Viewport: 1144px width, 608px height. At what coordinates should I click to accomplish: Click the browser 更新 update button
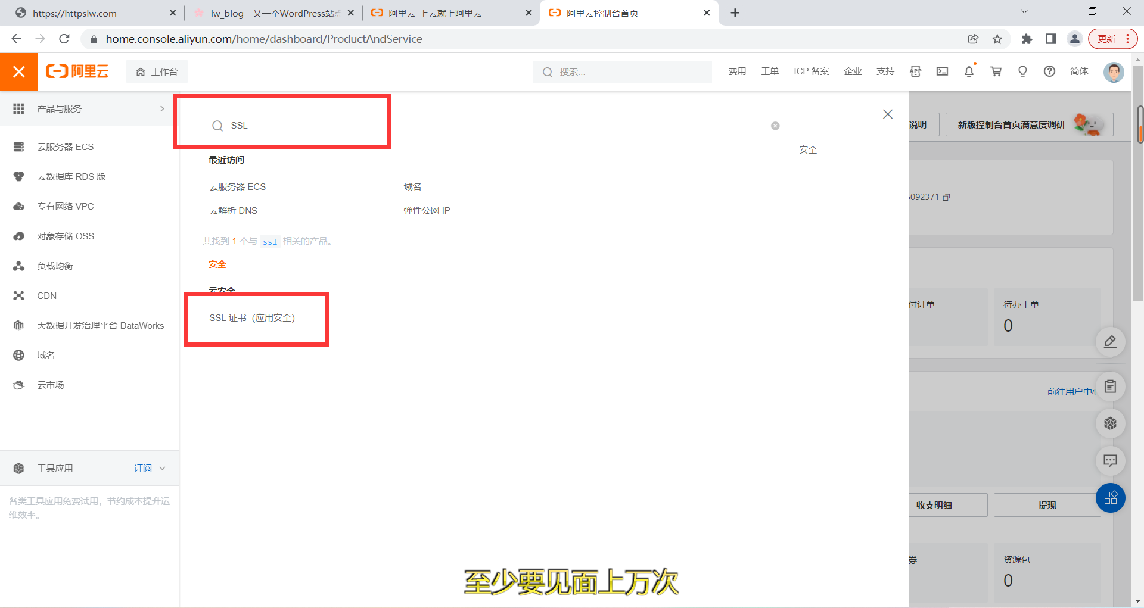pos(1113,39)
